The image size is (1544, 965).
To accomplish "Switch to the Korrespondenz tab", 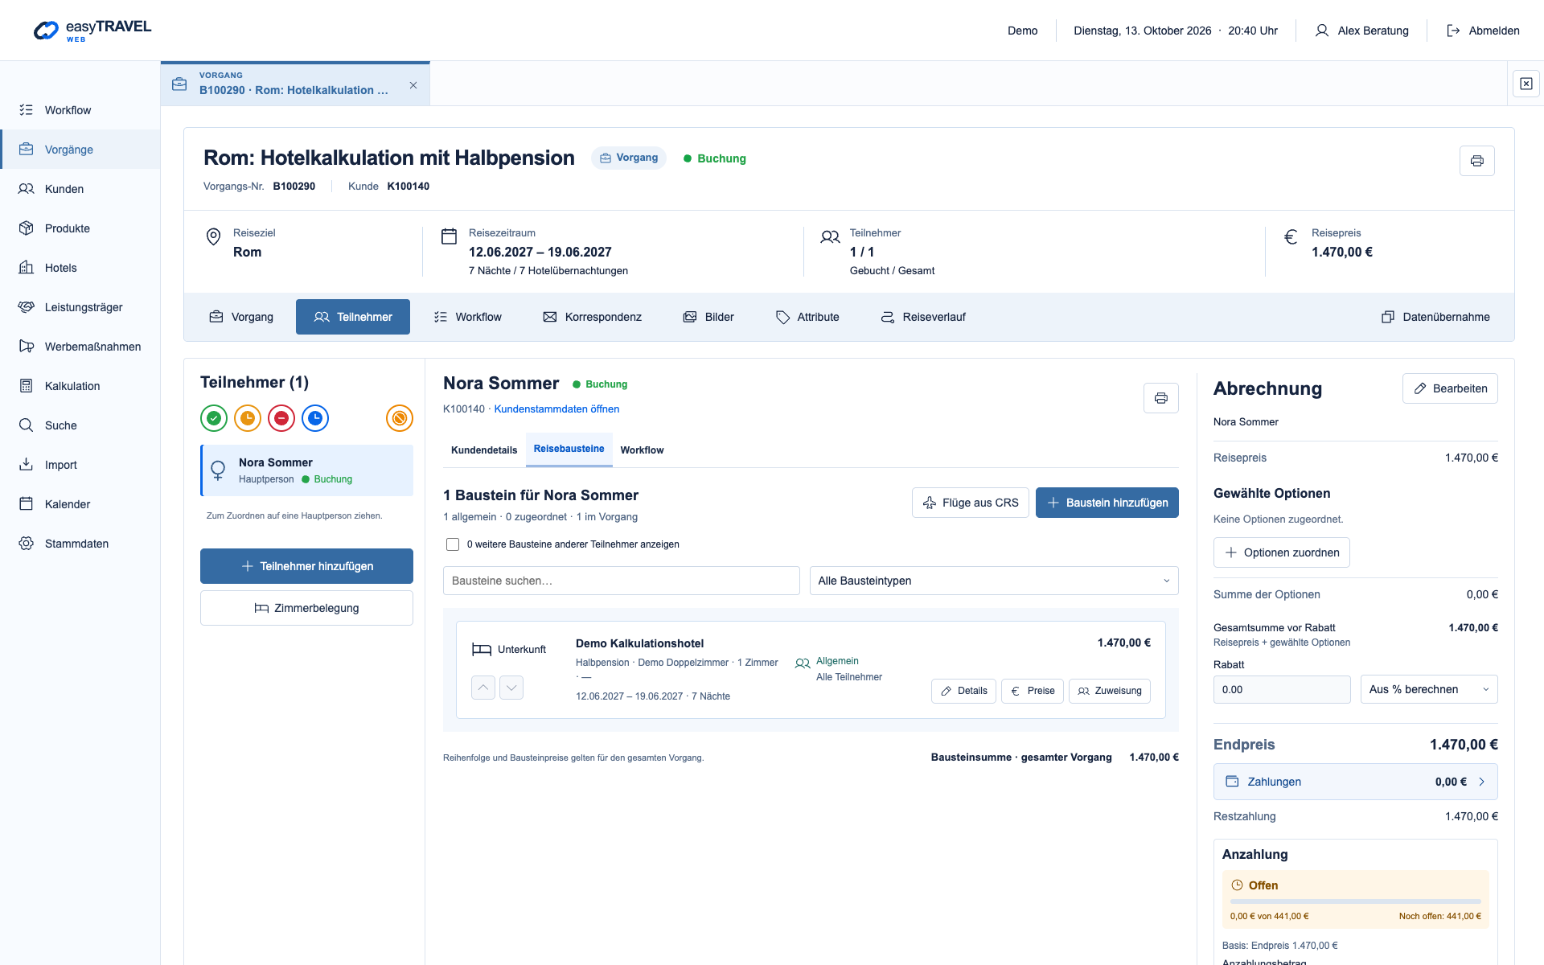I will (593, 317).
